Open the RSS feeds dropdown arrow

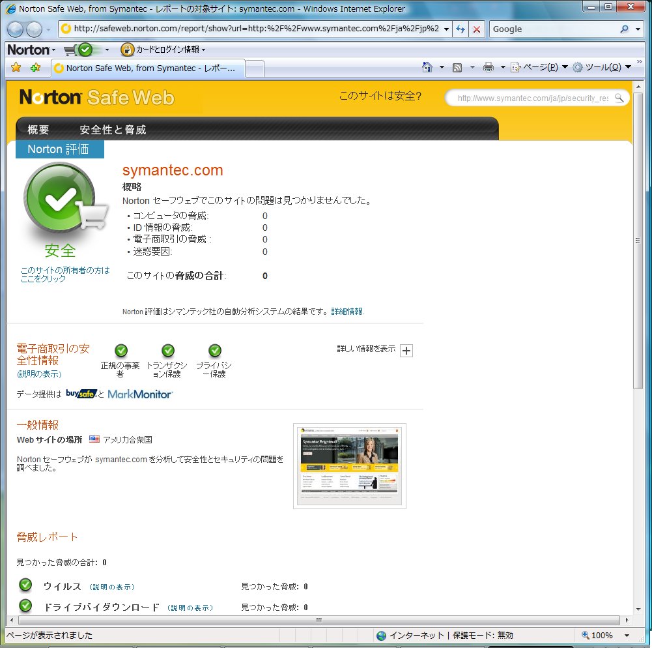point(472,67)
